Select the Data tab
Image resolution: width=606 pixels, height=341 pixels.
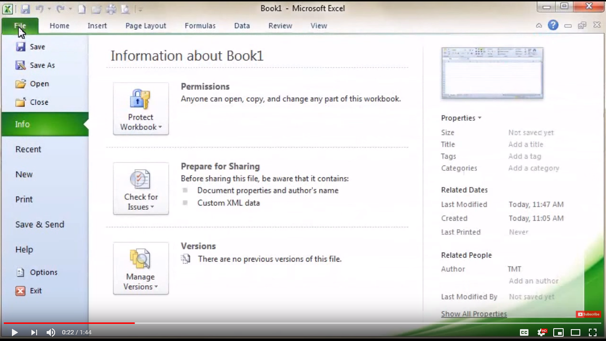(x=242, y=26)
